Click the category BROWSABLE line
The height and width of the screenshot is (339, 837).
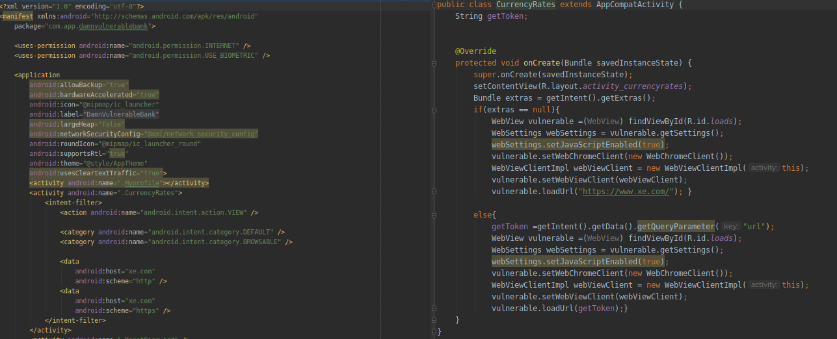pos(176,242)
